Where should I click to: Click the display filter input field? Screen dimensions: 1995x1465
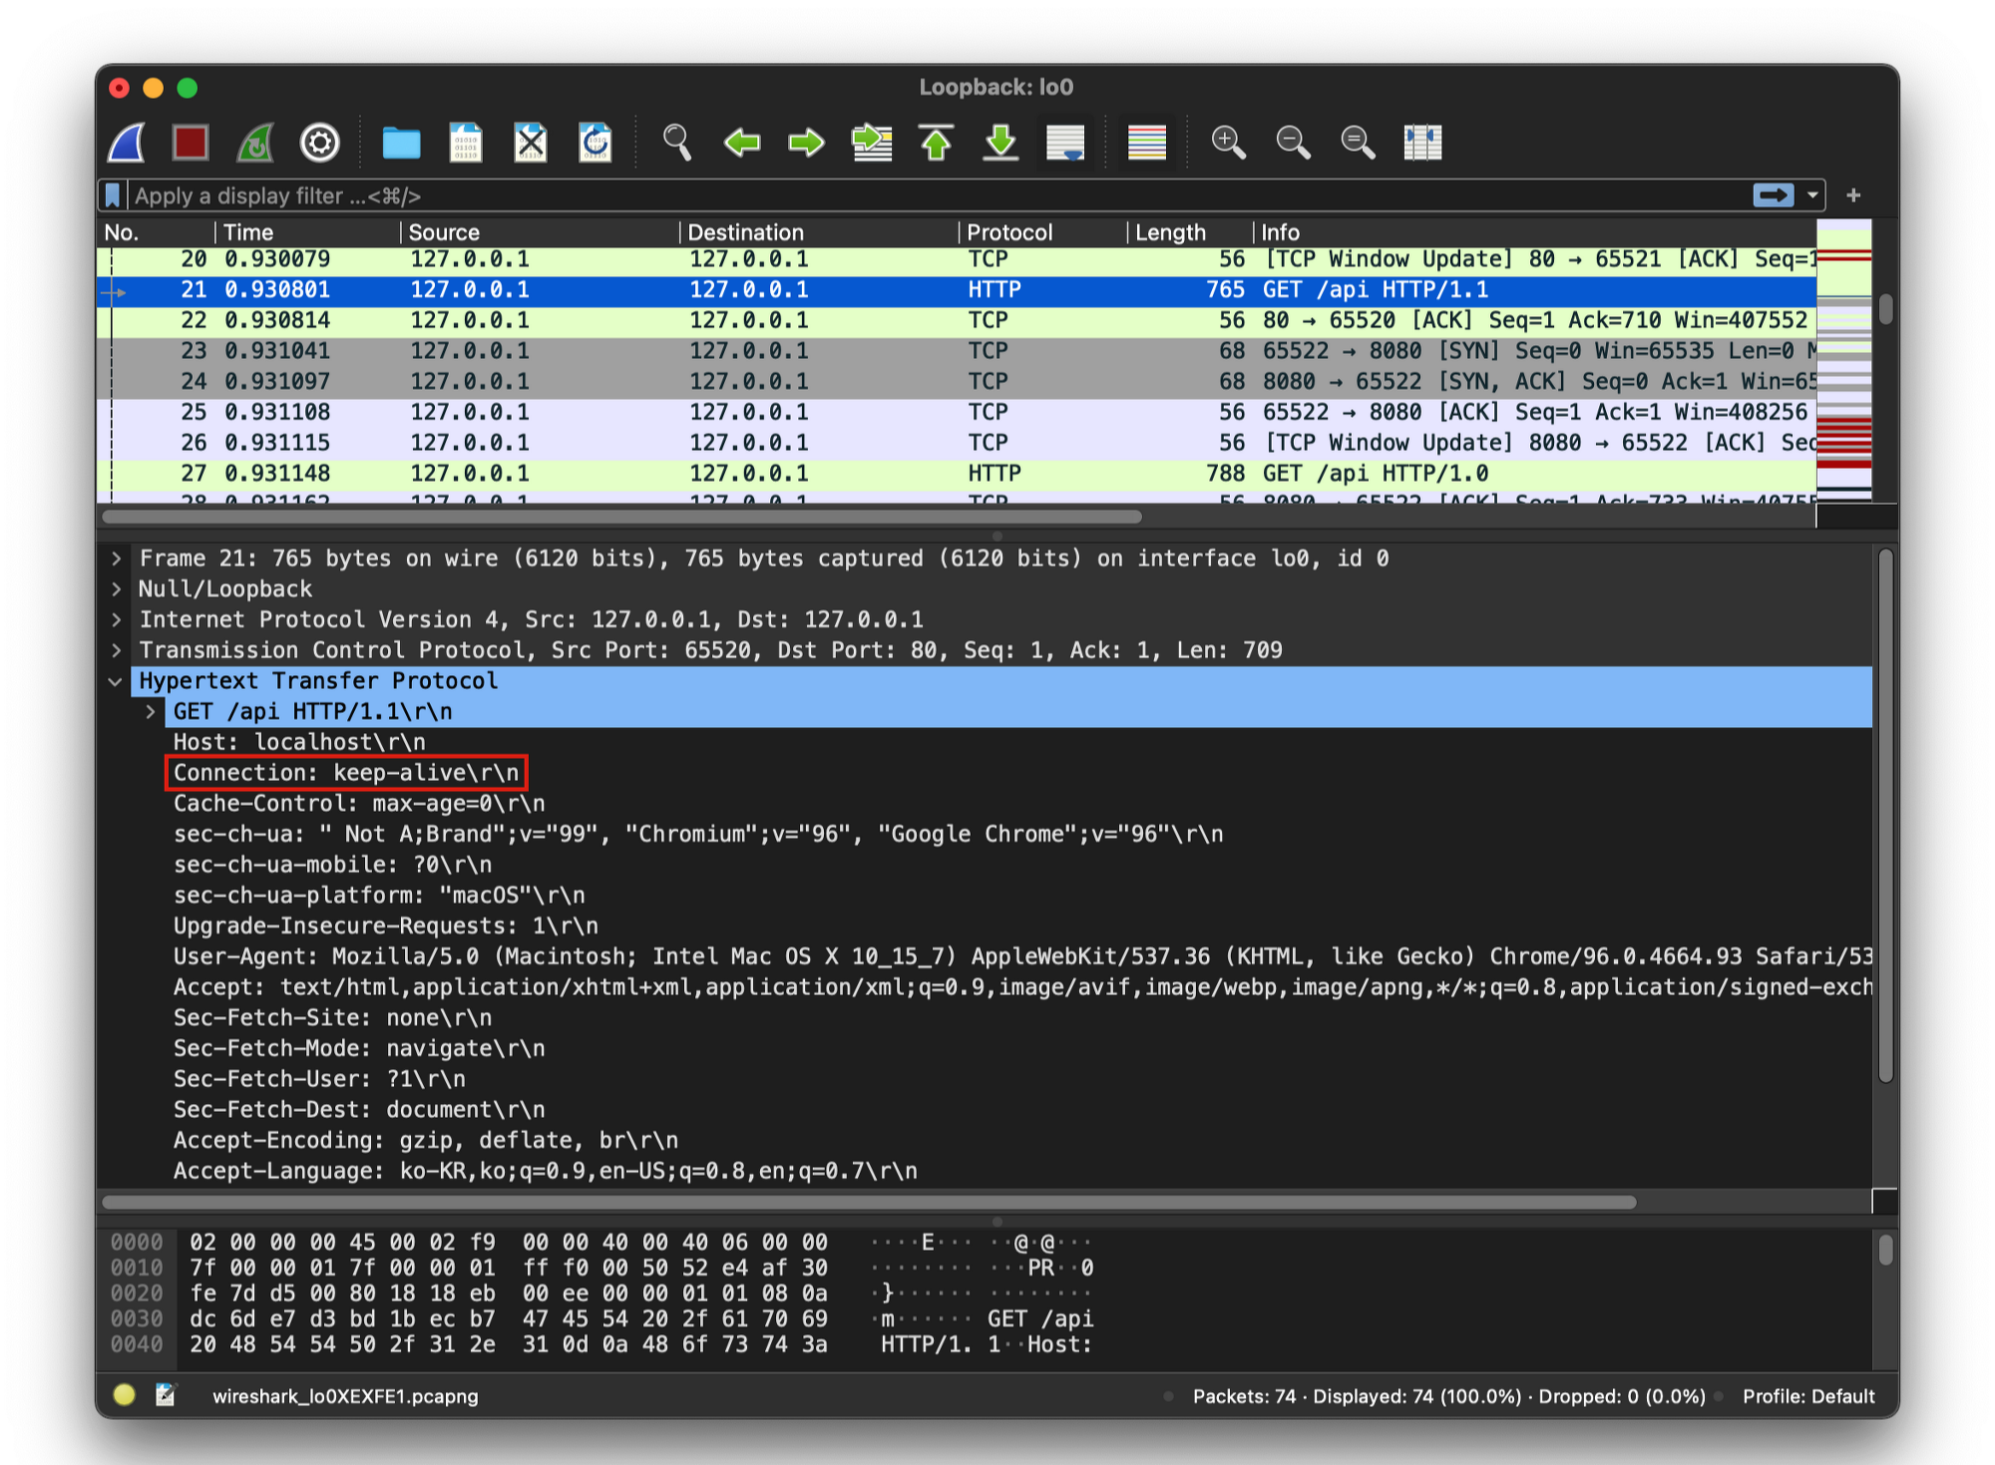[898, 195]
